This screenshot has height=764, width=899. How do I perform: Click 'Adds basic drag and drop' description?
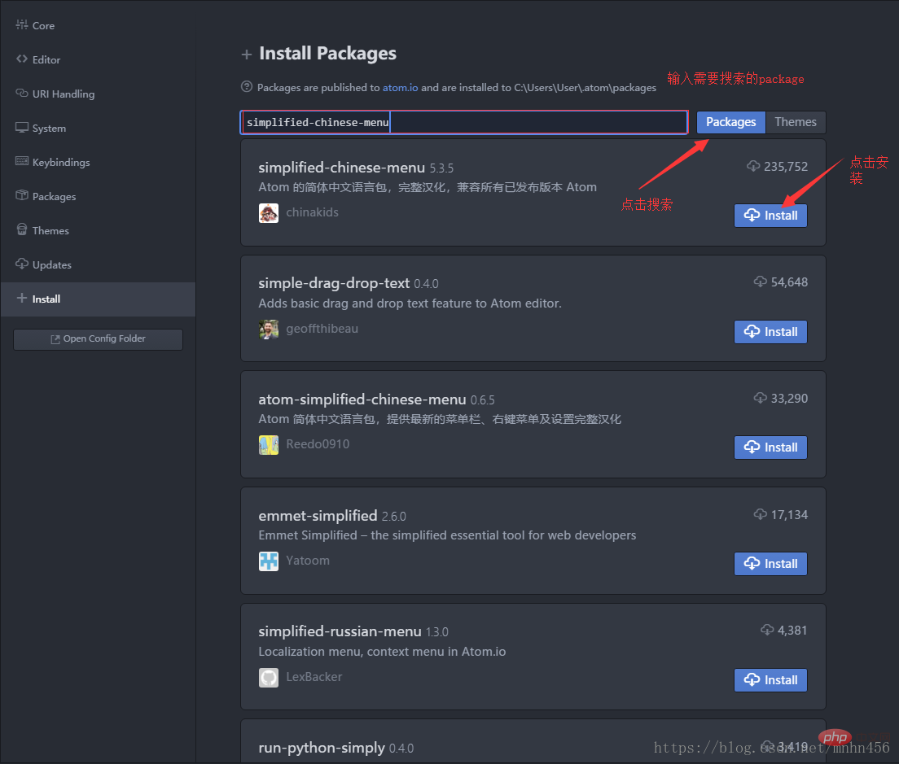point(410,303)
